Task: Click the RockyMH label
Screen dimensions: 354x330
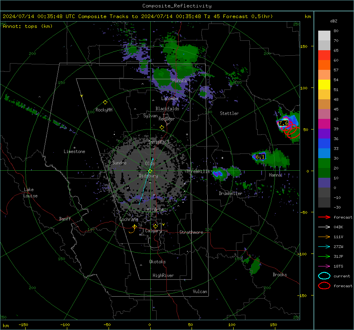Action: pos(104,110)
